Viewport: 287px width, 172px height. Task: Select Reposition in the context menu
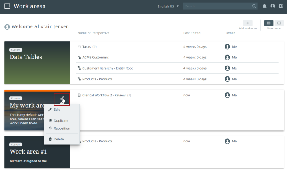coord(62,128)
